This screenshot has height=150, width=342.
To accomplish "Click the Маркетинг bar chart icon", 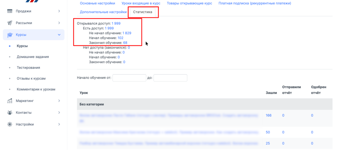I will 10,101.
